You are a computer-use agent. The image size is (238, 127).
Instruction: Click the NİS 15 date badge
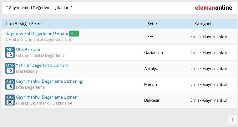[x=10, y=52]
